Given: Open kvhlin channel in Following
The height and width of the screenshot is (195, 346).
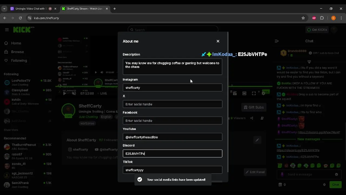Looking at the screenshot, I should click(27, 102).
